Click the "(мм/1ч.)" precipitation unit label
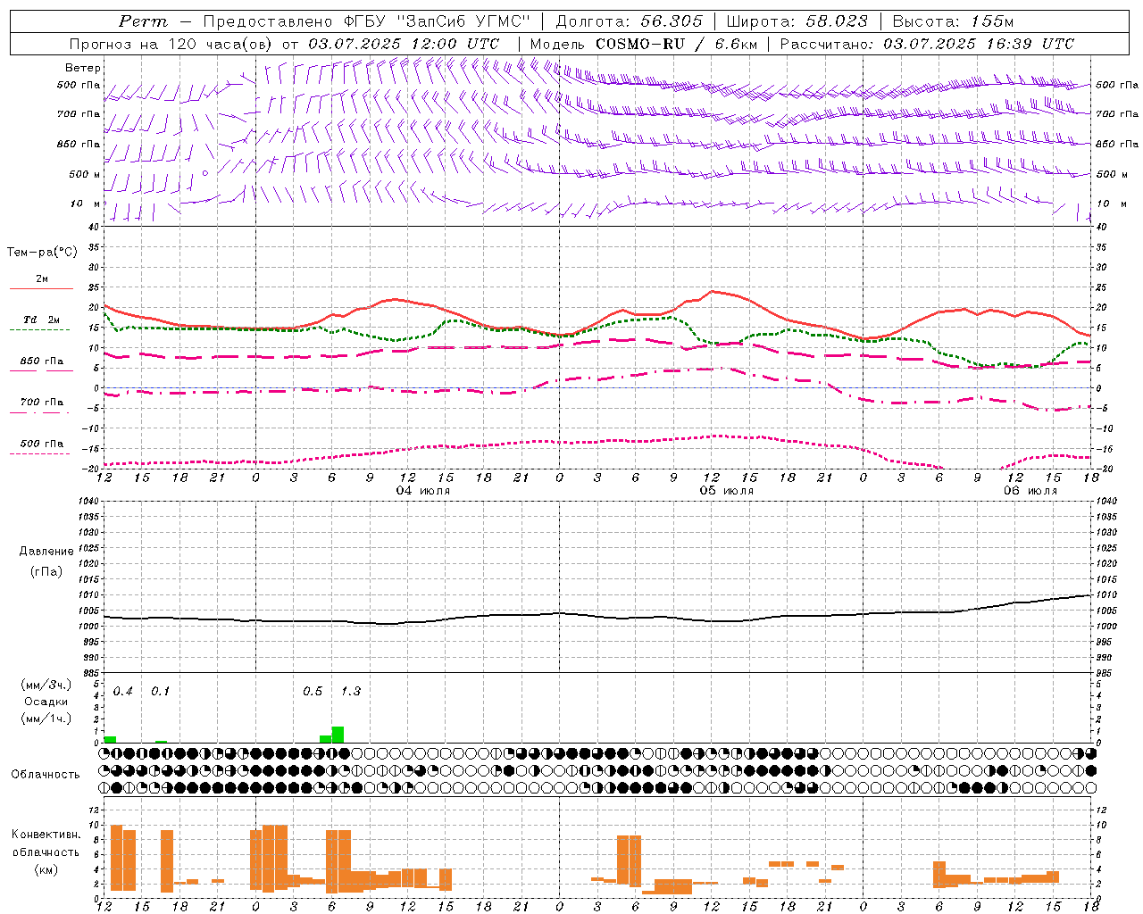The height and width of the screenshot is (914, 1143). pyautogui.click(x=46, y=719)
